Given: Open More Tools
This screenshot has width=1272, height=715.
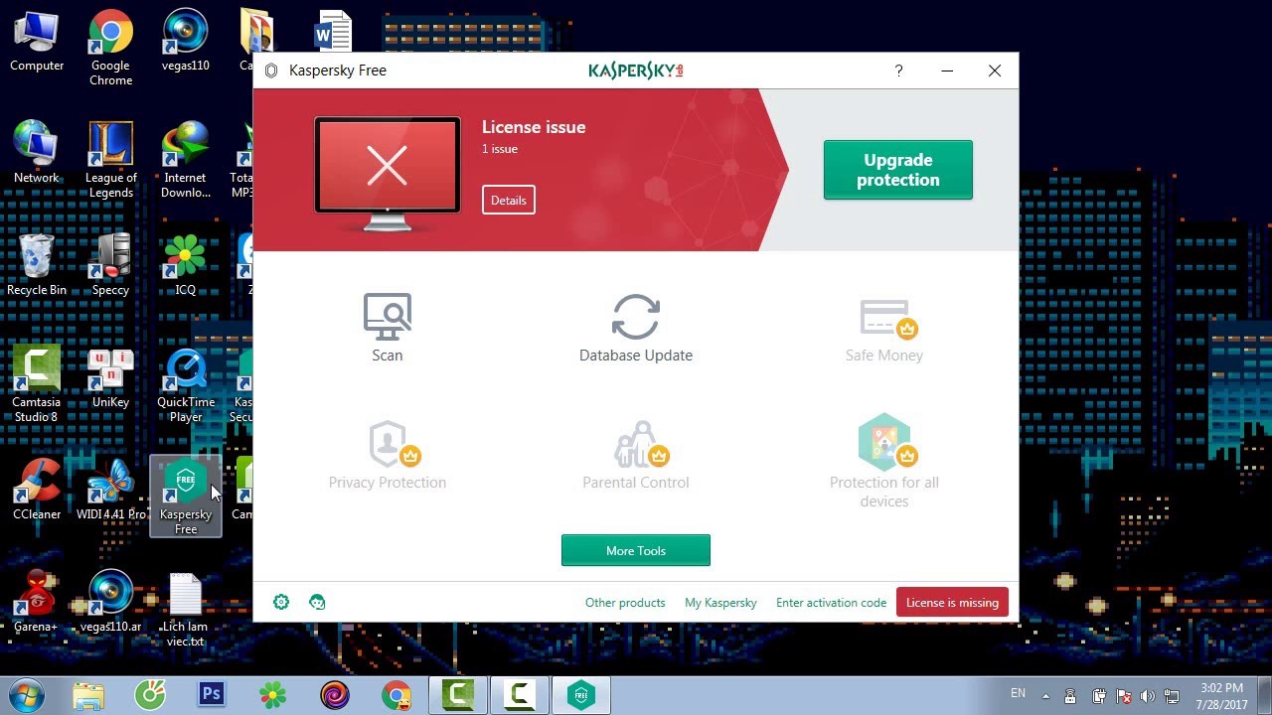Looking at the screenshot, I should [x=636, y=550].
